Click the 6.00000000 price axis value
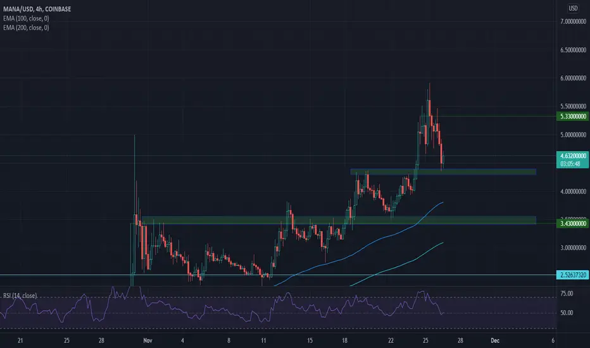This screenshot has width=590, height=348. coord(573,78)
